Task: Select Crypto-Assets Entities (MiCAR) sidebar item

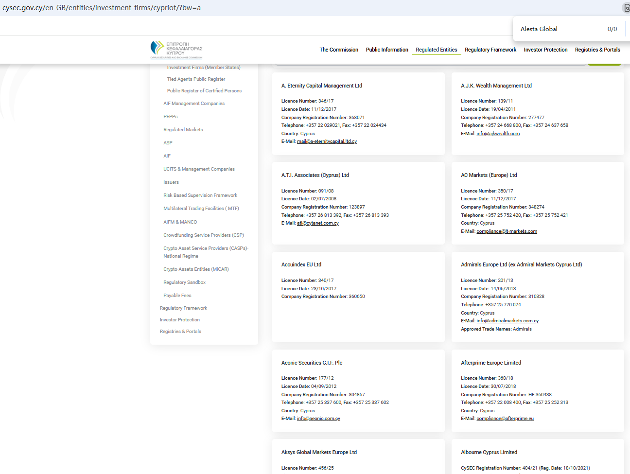Action: pos(196,269)
